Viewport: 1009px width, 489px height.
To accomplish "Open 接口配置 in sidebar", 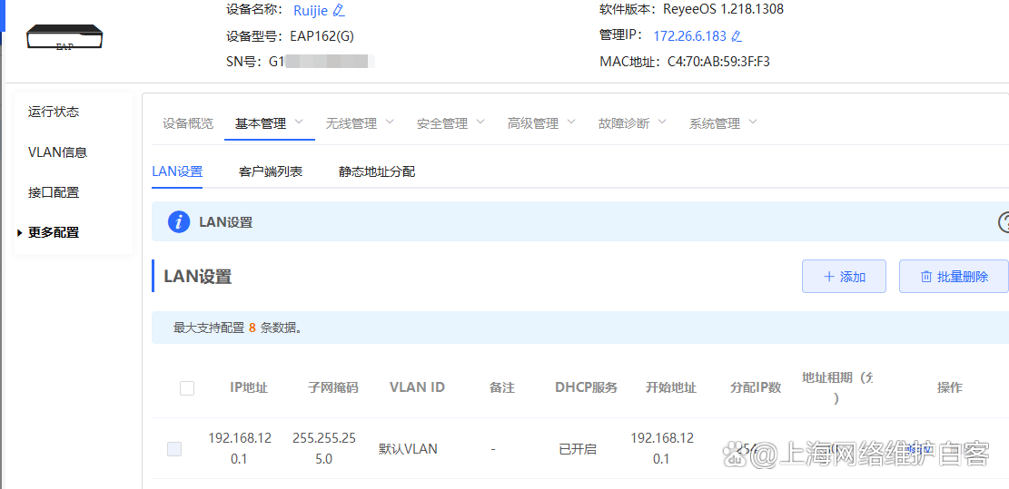I will (x=54, y=192).
